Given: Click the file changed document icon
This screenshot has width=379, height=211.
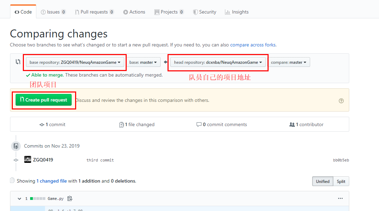Looking at the screenshot, I should (121, 124).
